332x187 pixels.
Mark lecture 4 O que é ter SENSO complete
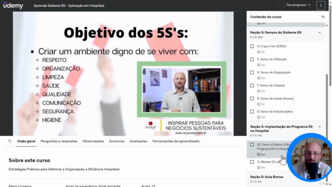point(252,46)
